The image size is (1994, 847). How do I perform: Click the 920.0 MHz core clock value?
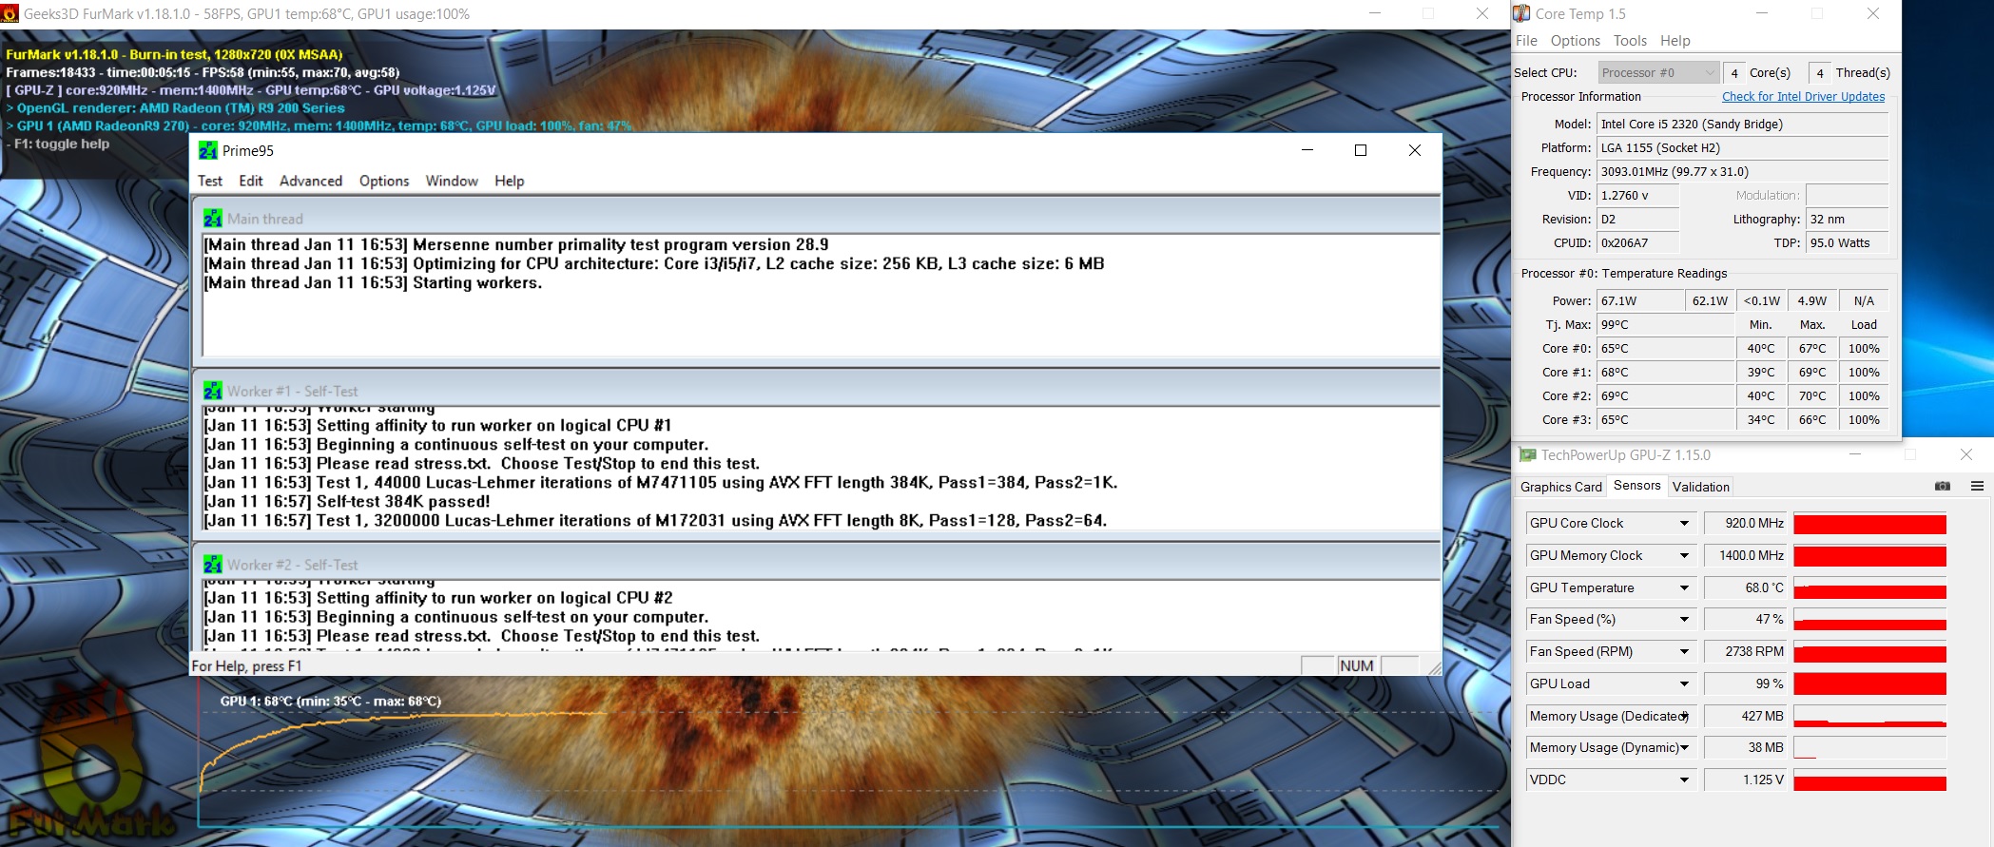pos(1746,524)
